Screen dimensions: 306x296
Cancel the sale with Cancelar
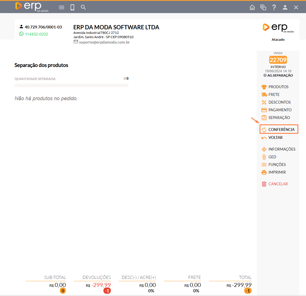[x=278, y=184]
